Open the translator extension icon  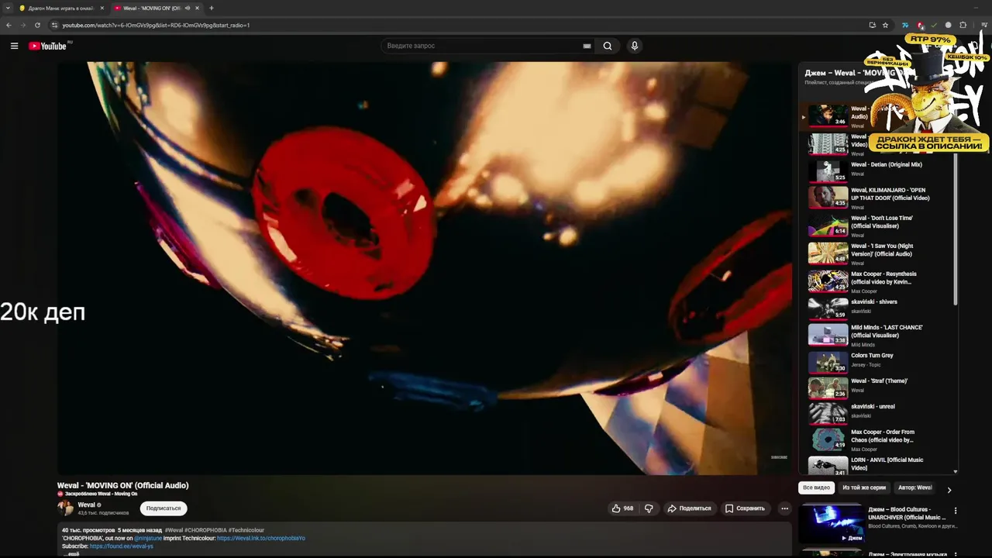coord(905,25)
